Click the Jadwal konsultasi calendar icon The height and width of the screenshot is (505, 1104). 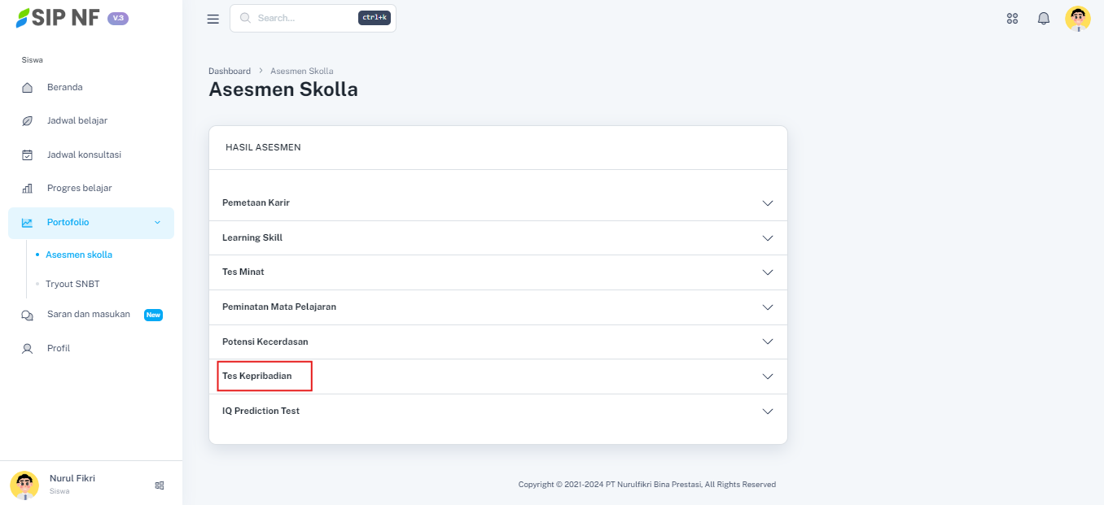[27, 155]
